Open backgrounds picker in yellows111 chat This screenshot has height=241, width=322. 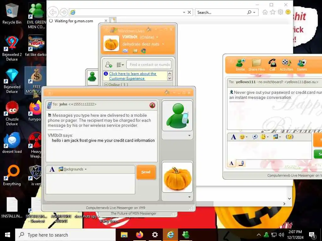coord(277,137)
